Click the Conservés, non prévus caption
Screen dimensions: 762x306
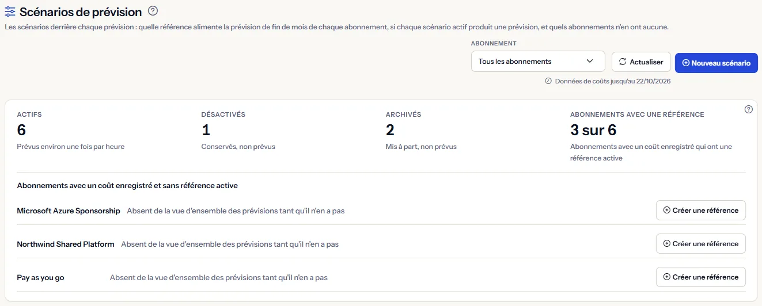(238, 147)
